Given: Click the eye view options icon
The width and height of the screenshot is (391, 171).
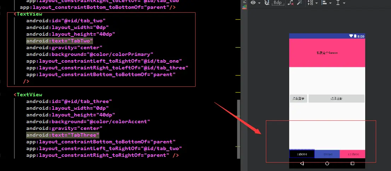Looking at the screenshot, I should pyautogui.click(x=253, y=3).
